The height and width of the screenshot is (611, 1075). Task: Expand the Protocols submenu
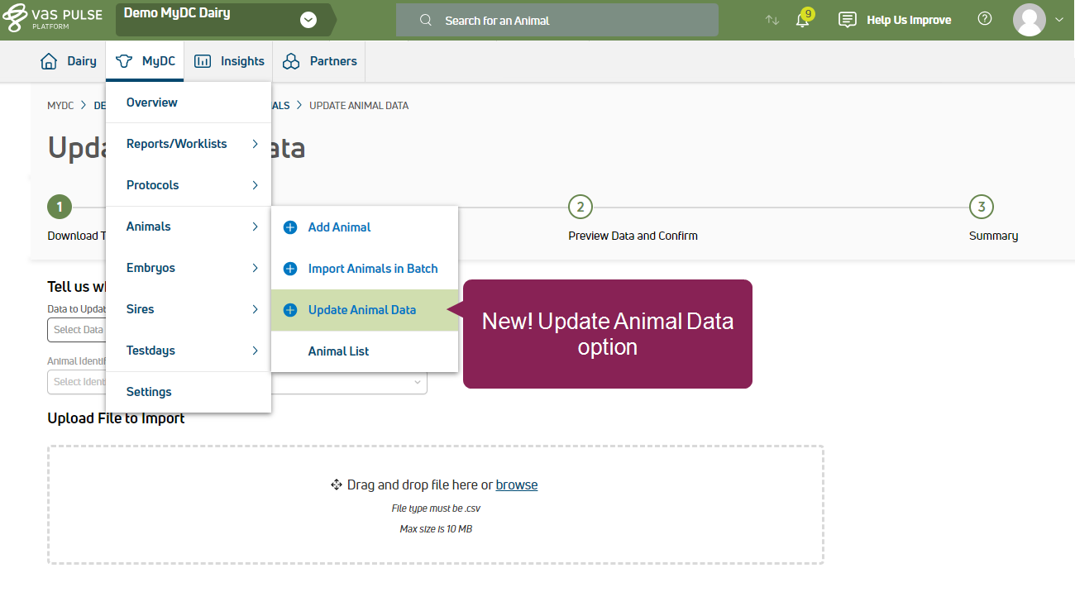(x=189, y=185)
